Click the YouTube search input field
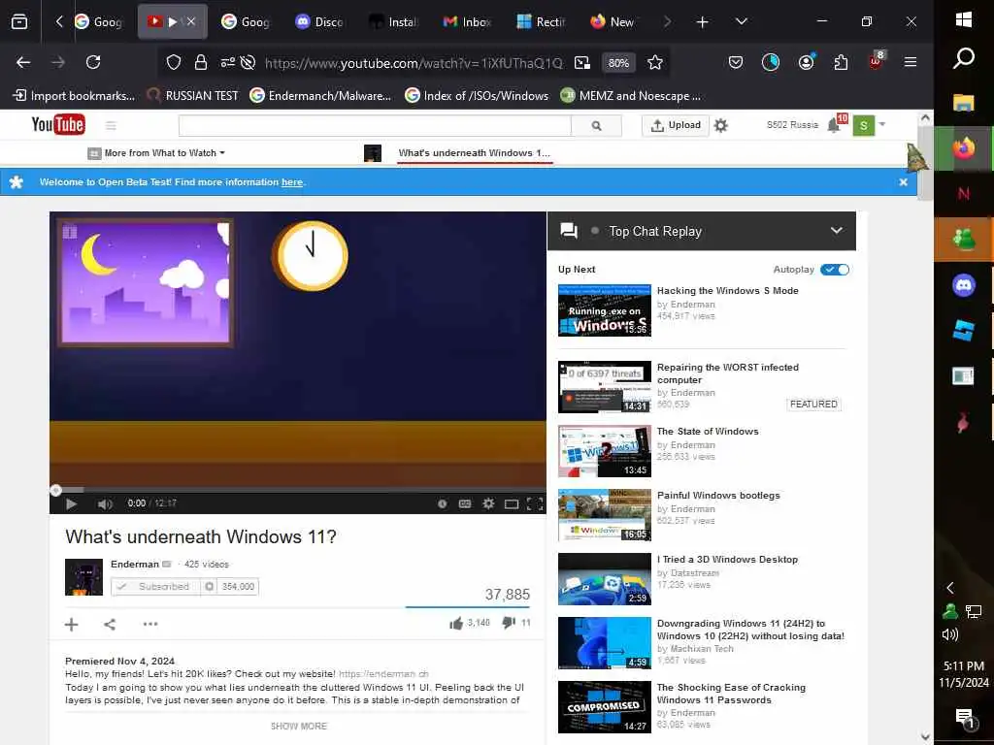994x745 pixels. (x=375, y=125)
